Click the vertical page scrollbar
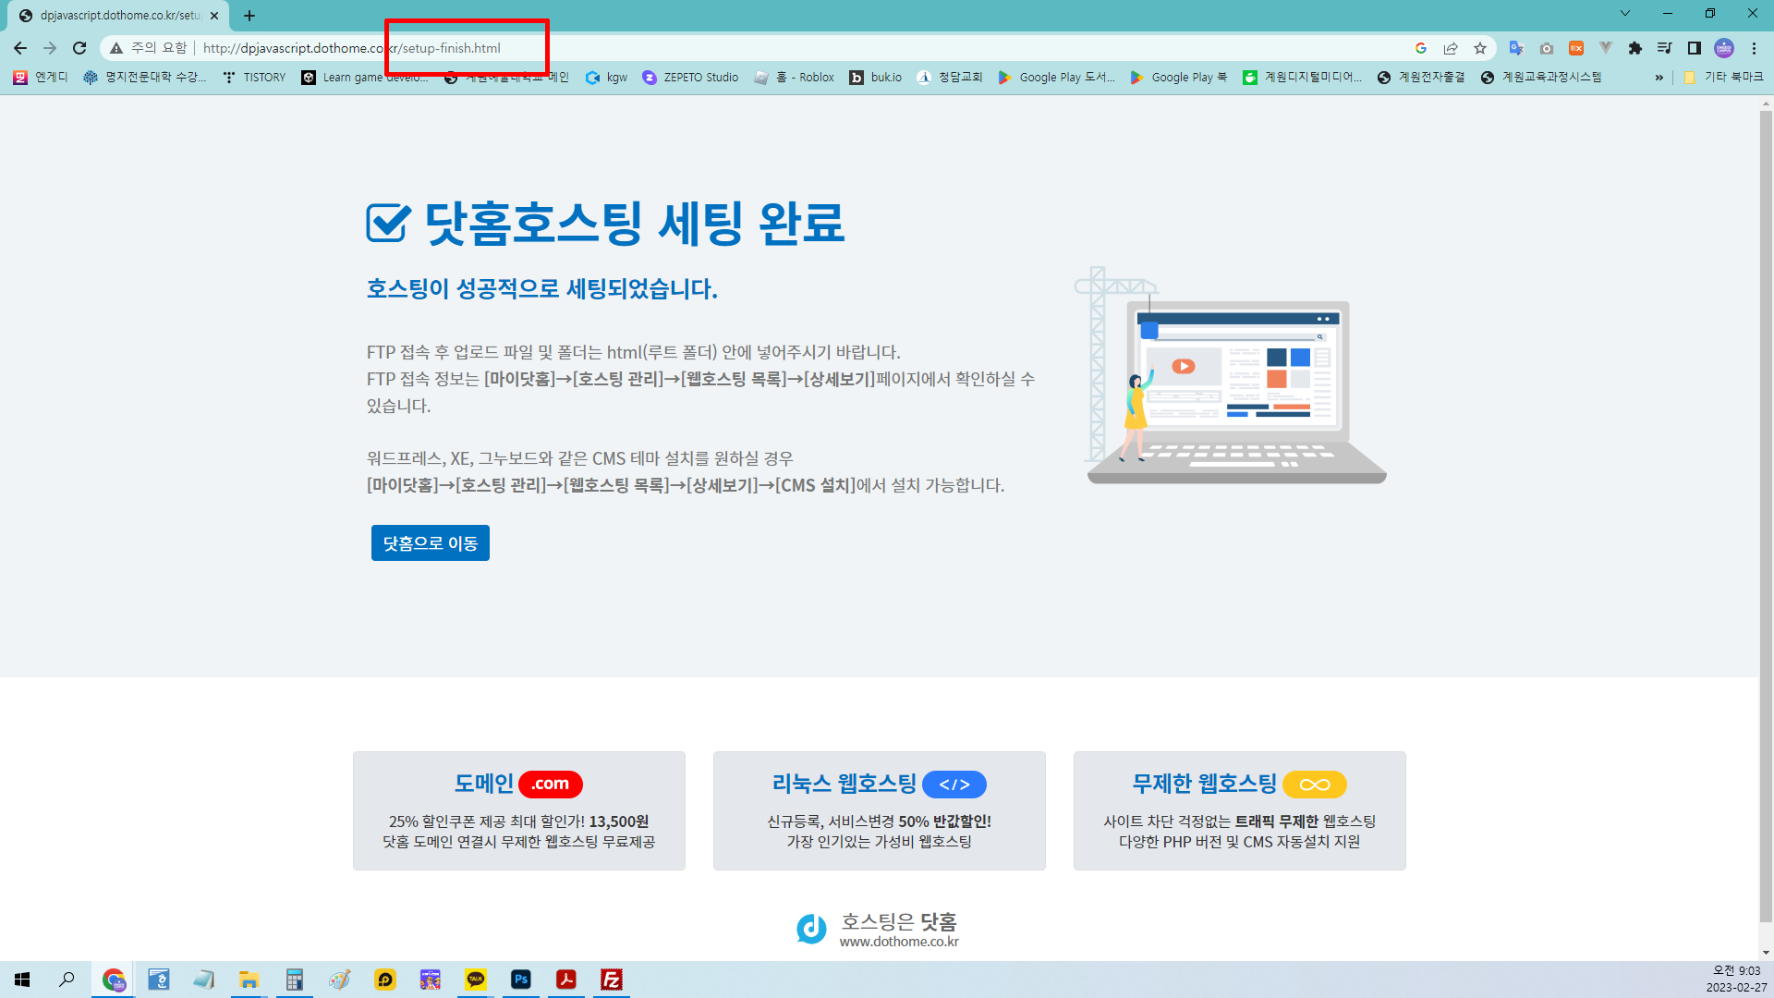Screen dimensions: 1774x998 pos(1765,517)
